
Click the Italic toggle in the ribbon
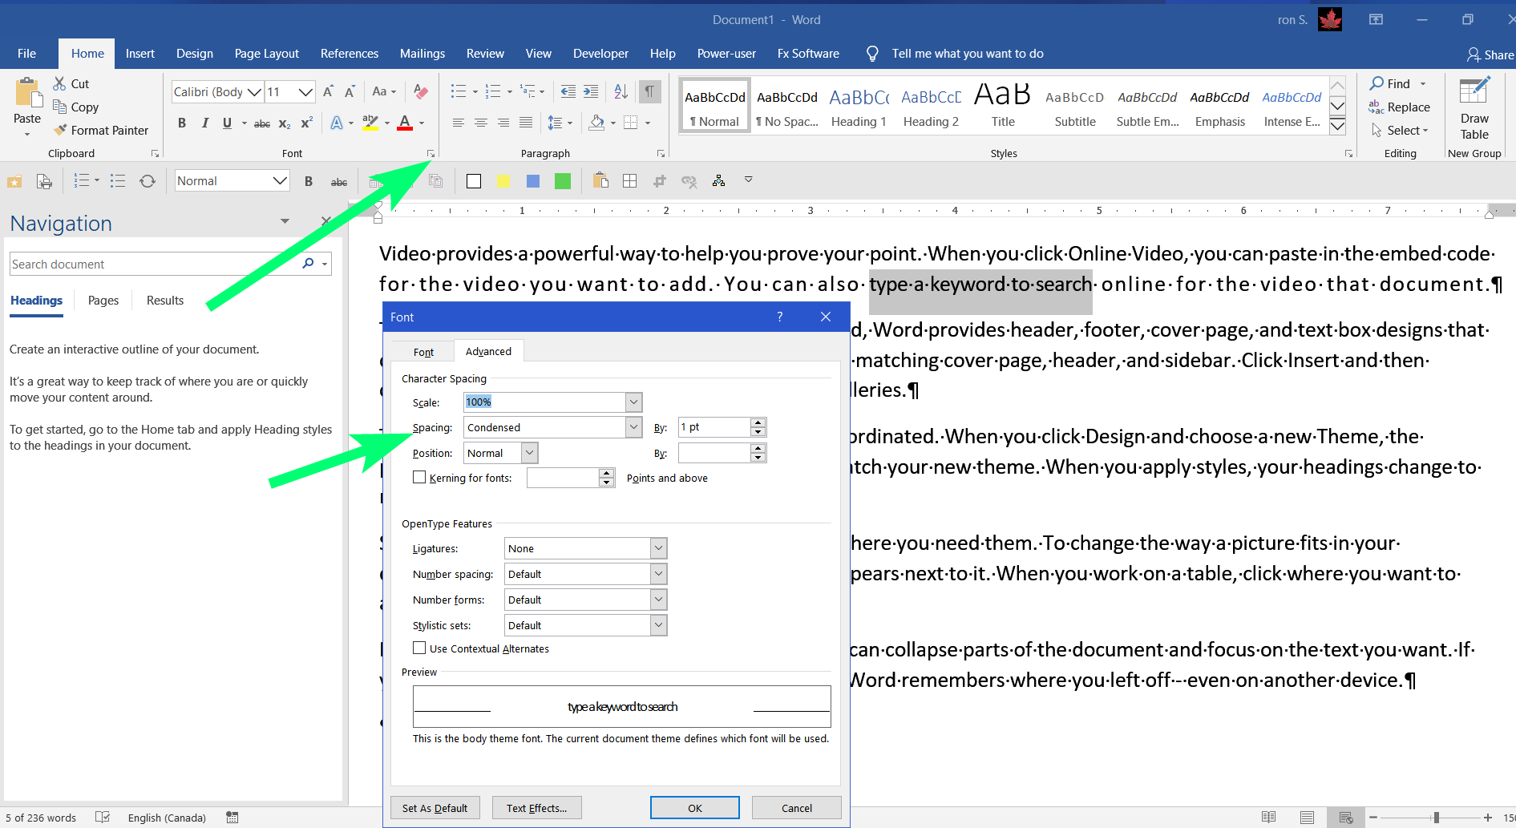coord(204,123)
